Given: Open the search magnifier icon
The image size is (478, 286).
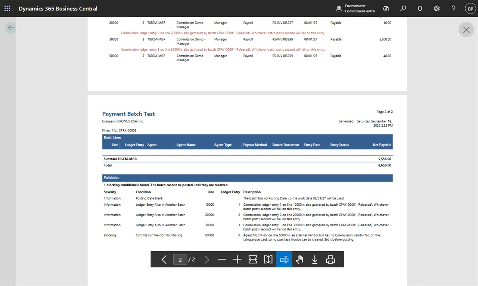Looking at the screenshot, I should 403,8.
